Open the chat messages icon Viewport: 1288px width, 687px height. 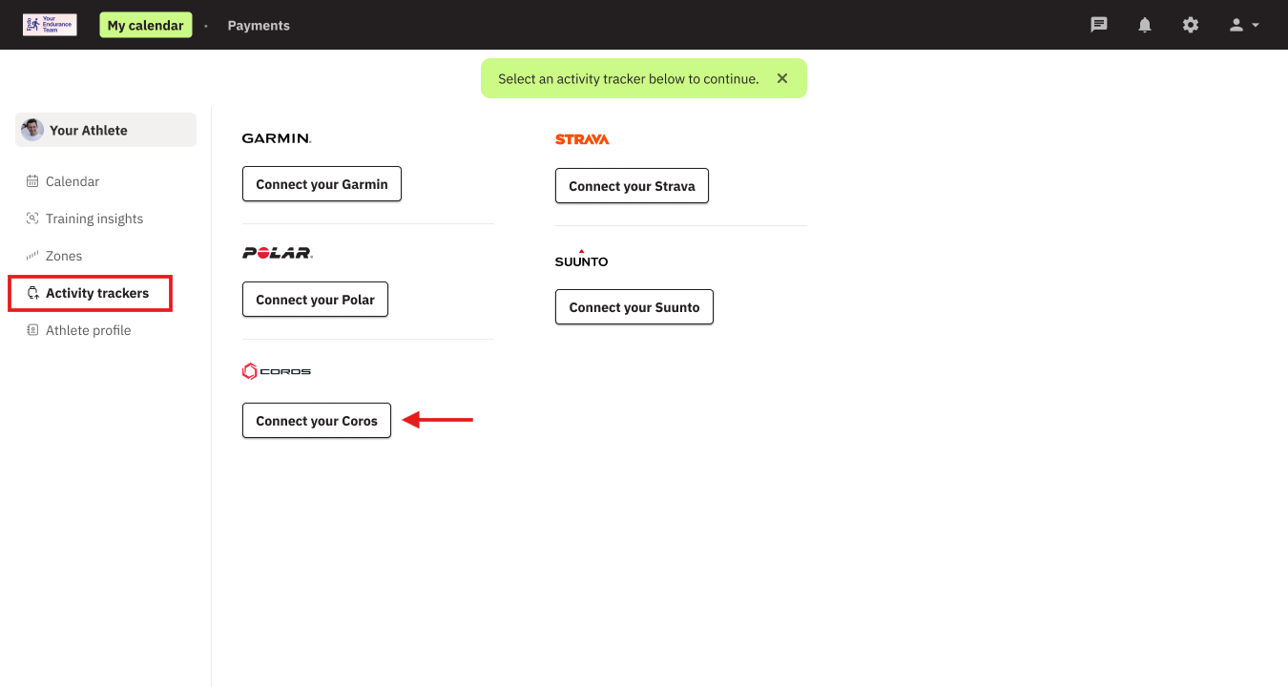[x=1099, y=25]
